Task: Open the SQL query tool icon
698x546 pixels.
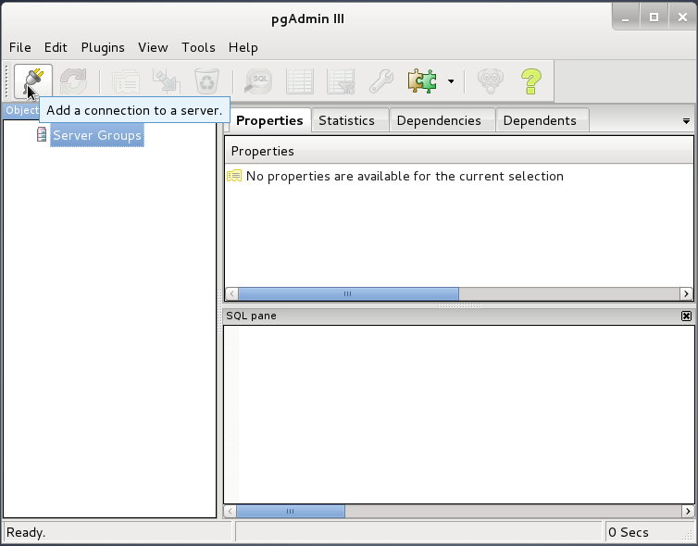Action: click(258, 81)
